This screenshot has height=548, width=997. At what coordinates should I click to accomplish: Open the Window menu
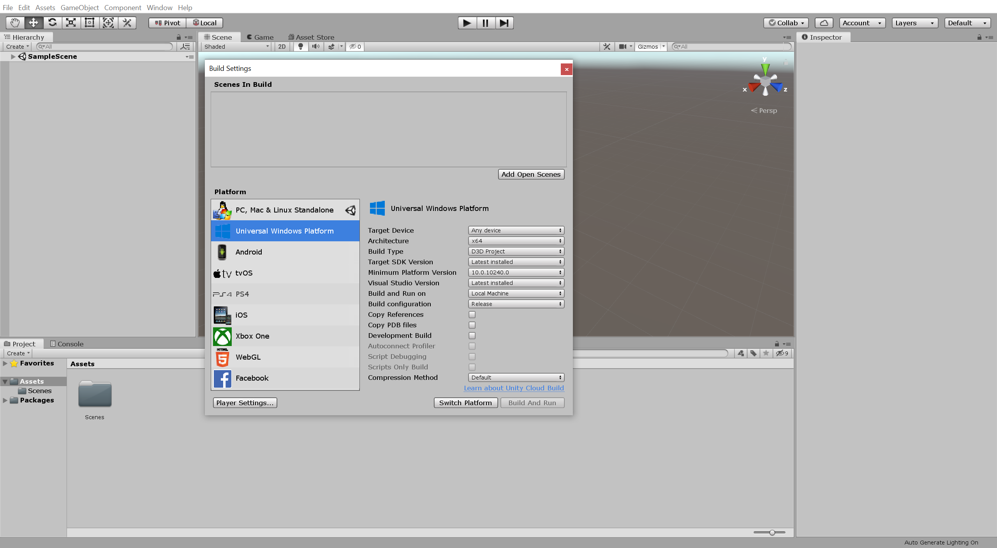click(159, 7)
